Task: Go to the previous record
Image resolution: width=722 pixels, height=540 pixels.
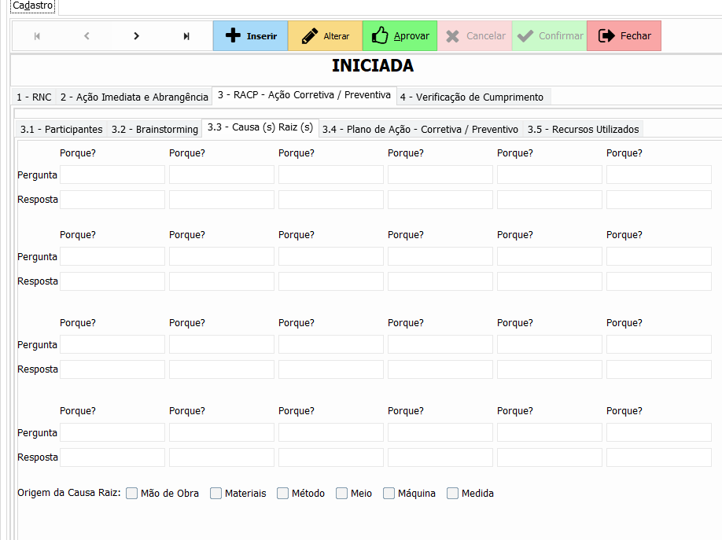Action: pyautogui.click(x=87, y=36)
